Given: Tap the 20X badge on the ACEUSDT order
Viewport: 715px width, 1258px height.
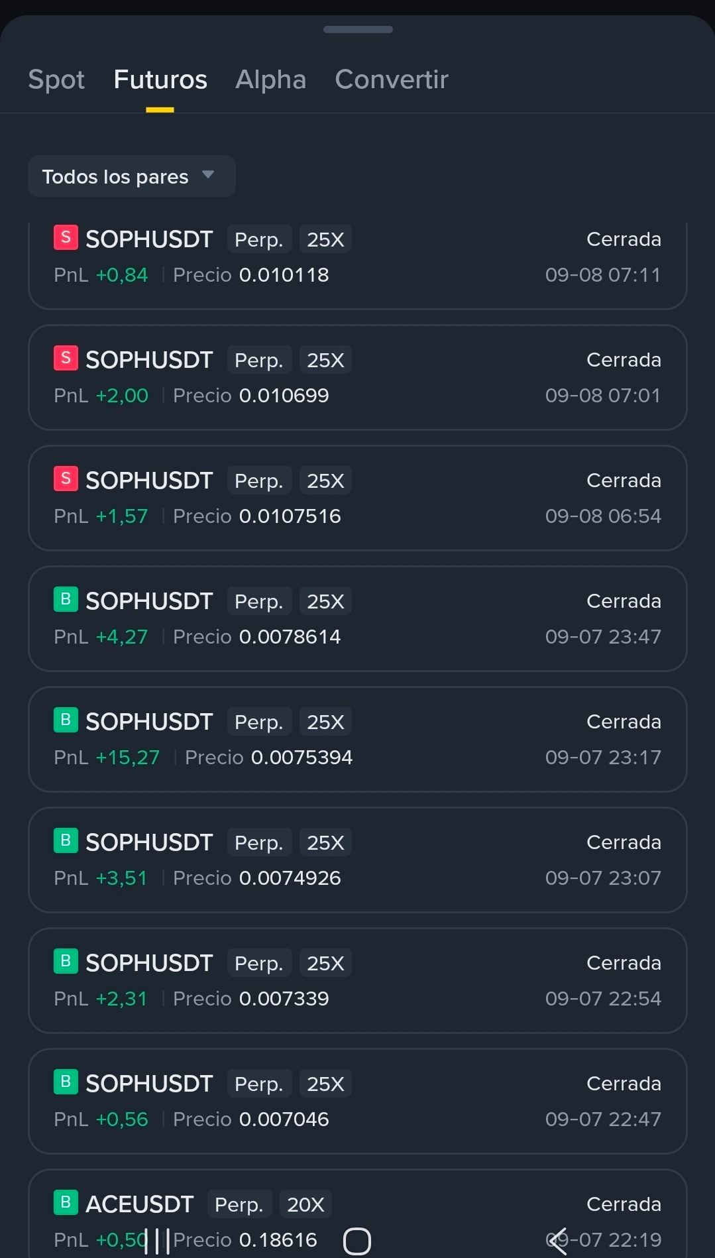Looking at the screenshot, I should [x=305, y=1204].
